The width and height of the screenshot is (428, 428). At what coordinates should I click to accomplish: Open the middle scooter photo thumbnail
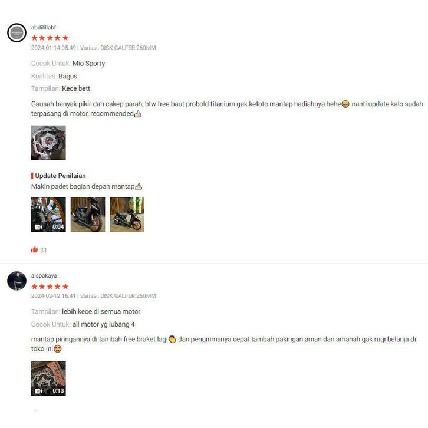tap(88, 215)
